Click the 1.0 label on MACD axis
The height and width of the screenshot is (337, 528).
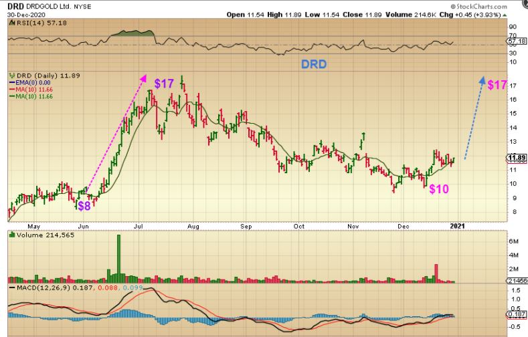tap(515, 300)
